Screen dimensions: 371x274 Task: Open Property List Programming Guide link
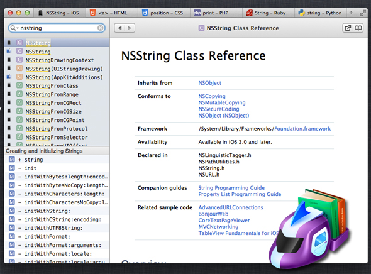click(x=240, y=194)
